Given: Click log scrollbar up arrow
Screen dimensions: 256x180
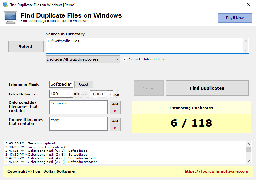Looking at the screenshot, I should click(249, 144).
